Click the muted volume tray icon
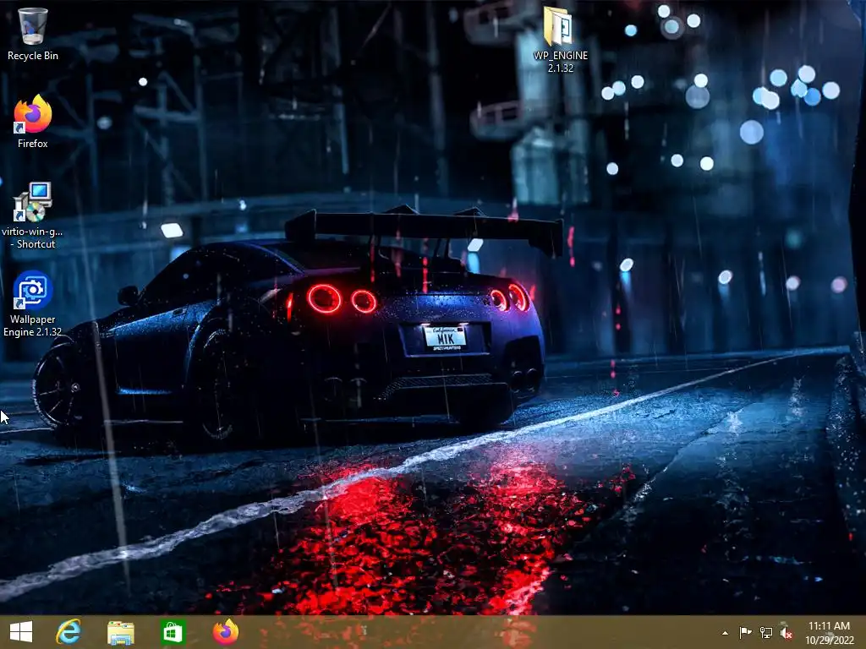This screenshot has height=649, width=866. coord(786,632)
